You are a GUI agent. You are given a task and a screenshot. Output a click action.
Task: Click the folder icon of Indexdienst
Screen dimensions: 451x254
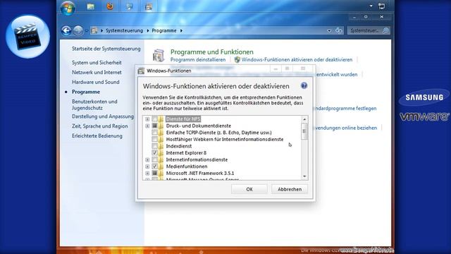161,146
